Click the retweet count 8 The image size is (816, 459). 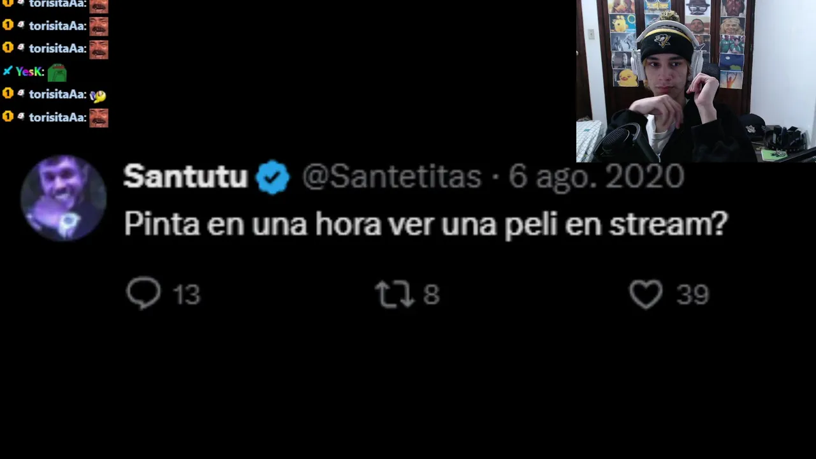tap(432, 295)
